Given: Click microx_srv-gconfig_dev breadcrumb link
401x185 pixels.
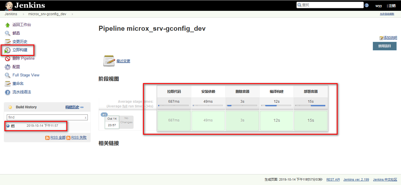Looking at the screenshot, I should (47, 14).
